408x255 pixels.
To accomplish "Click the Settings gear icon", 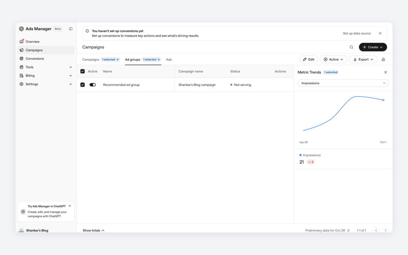I will coord(22,84).
